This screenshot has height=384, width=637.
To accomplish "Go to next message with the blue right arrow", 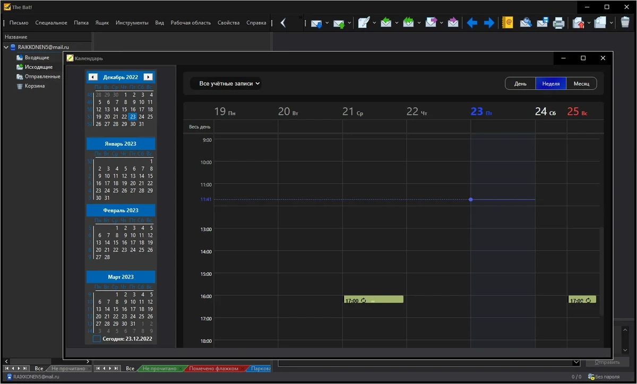I will coord(489,23).
